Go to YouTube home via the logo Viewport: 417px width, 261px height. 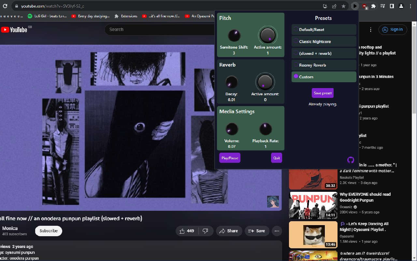[x=14, y=30]
